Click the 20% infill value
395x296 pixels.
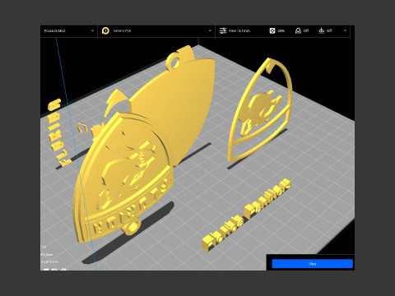(281, 30)
